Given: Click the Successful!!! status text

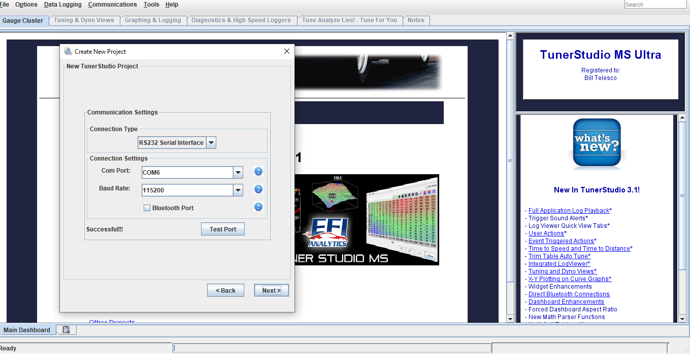Looking at the screenshot, I should [x=105, y=229].
